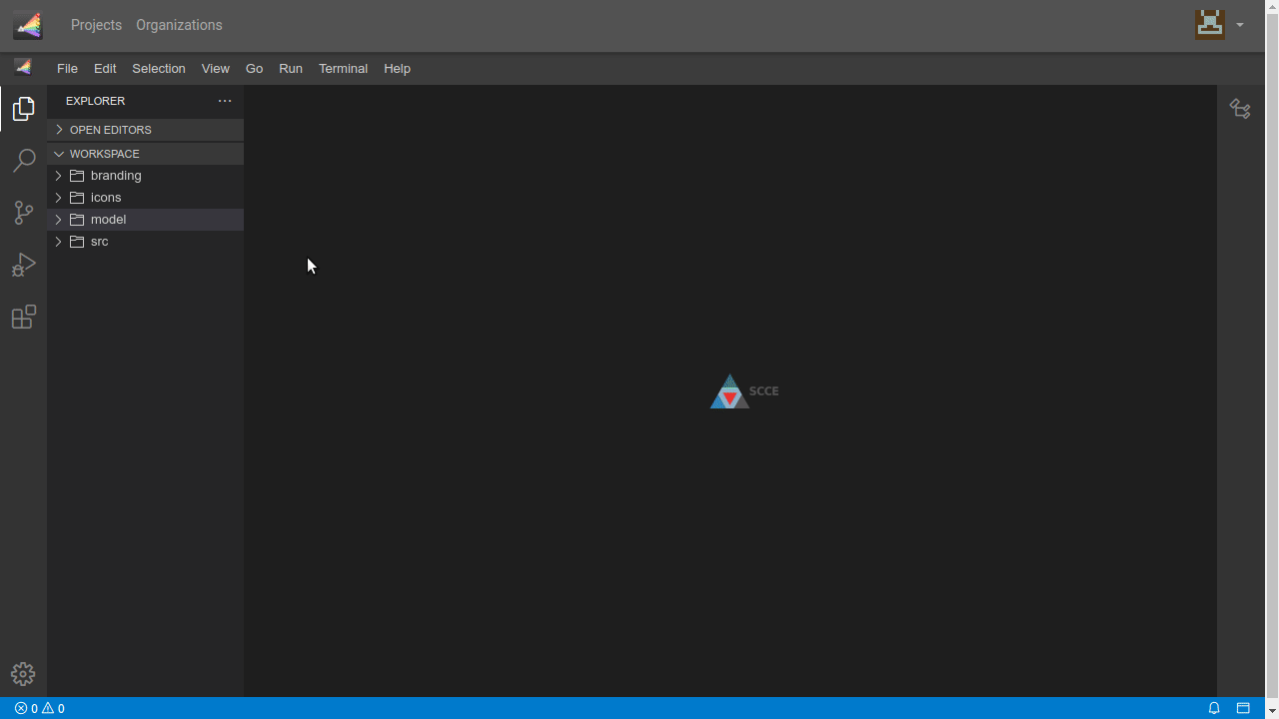The width and height of the screenshot is (1279, 719).
Task: Open the Selection menu
Action: coord(159,69)
